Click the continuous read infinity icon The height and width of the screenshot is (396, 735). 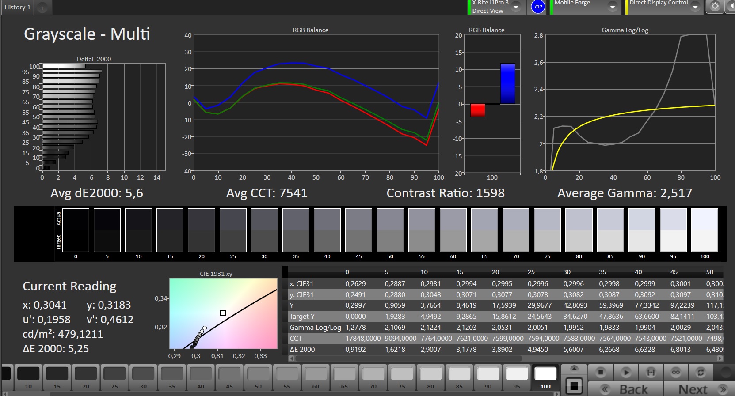coord(676,372)
